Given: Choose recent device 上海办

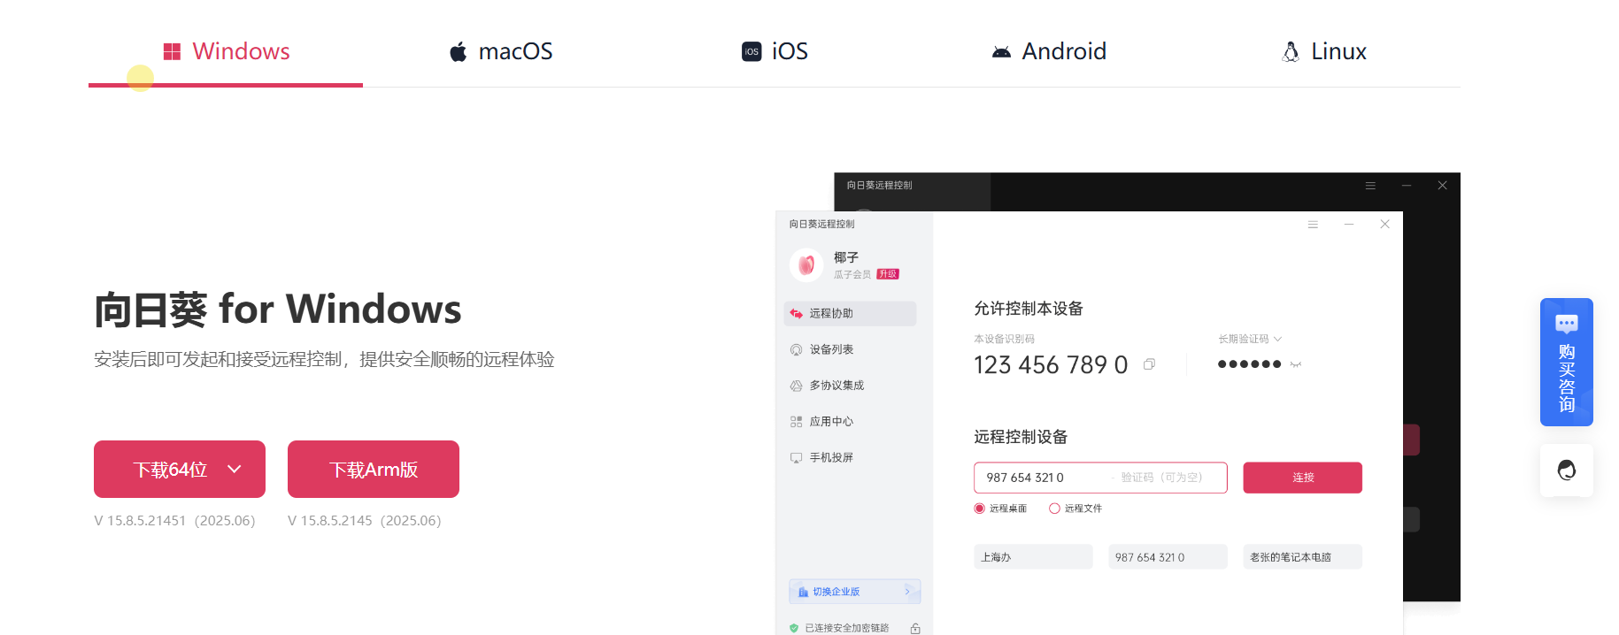Looking at the screenshot, I should point(1033,557).
